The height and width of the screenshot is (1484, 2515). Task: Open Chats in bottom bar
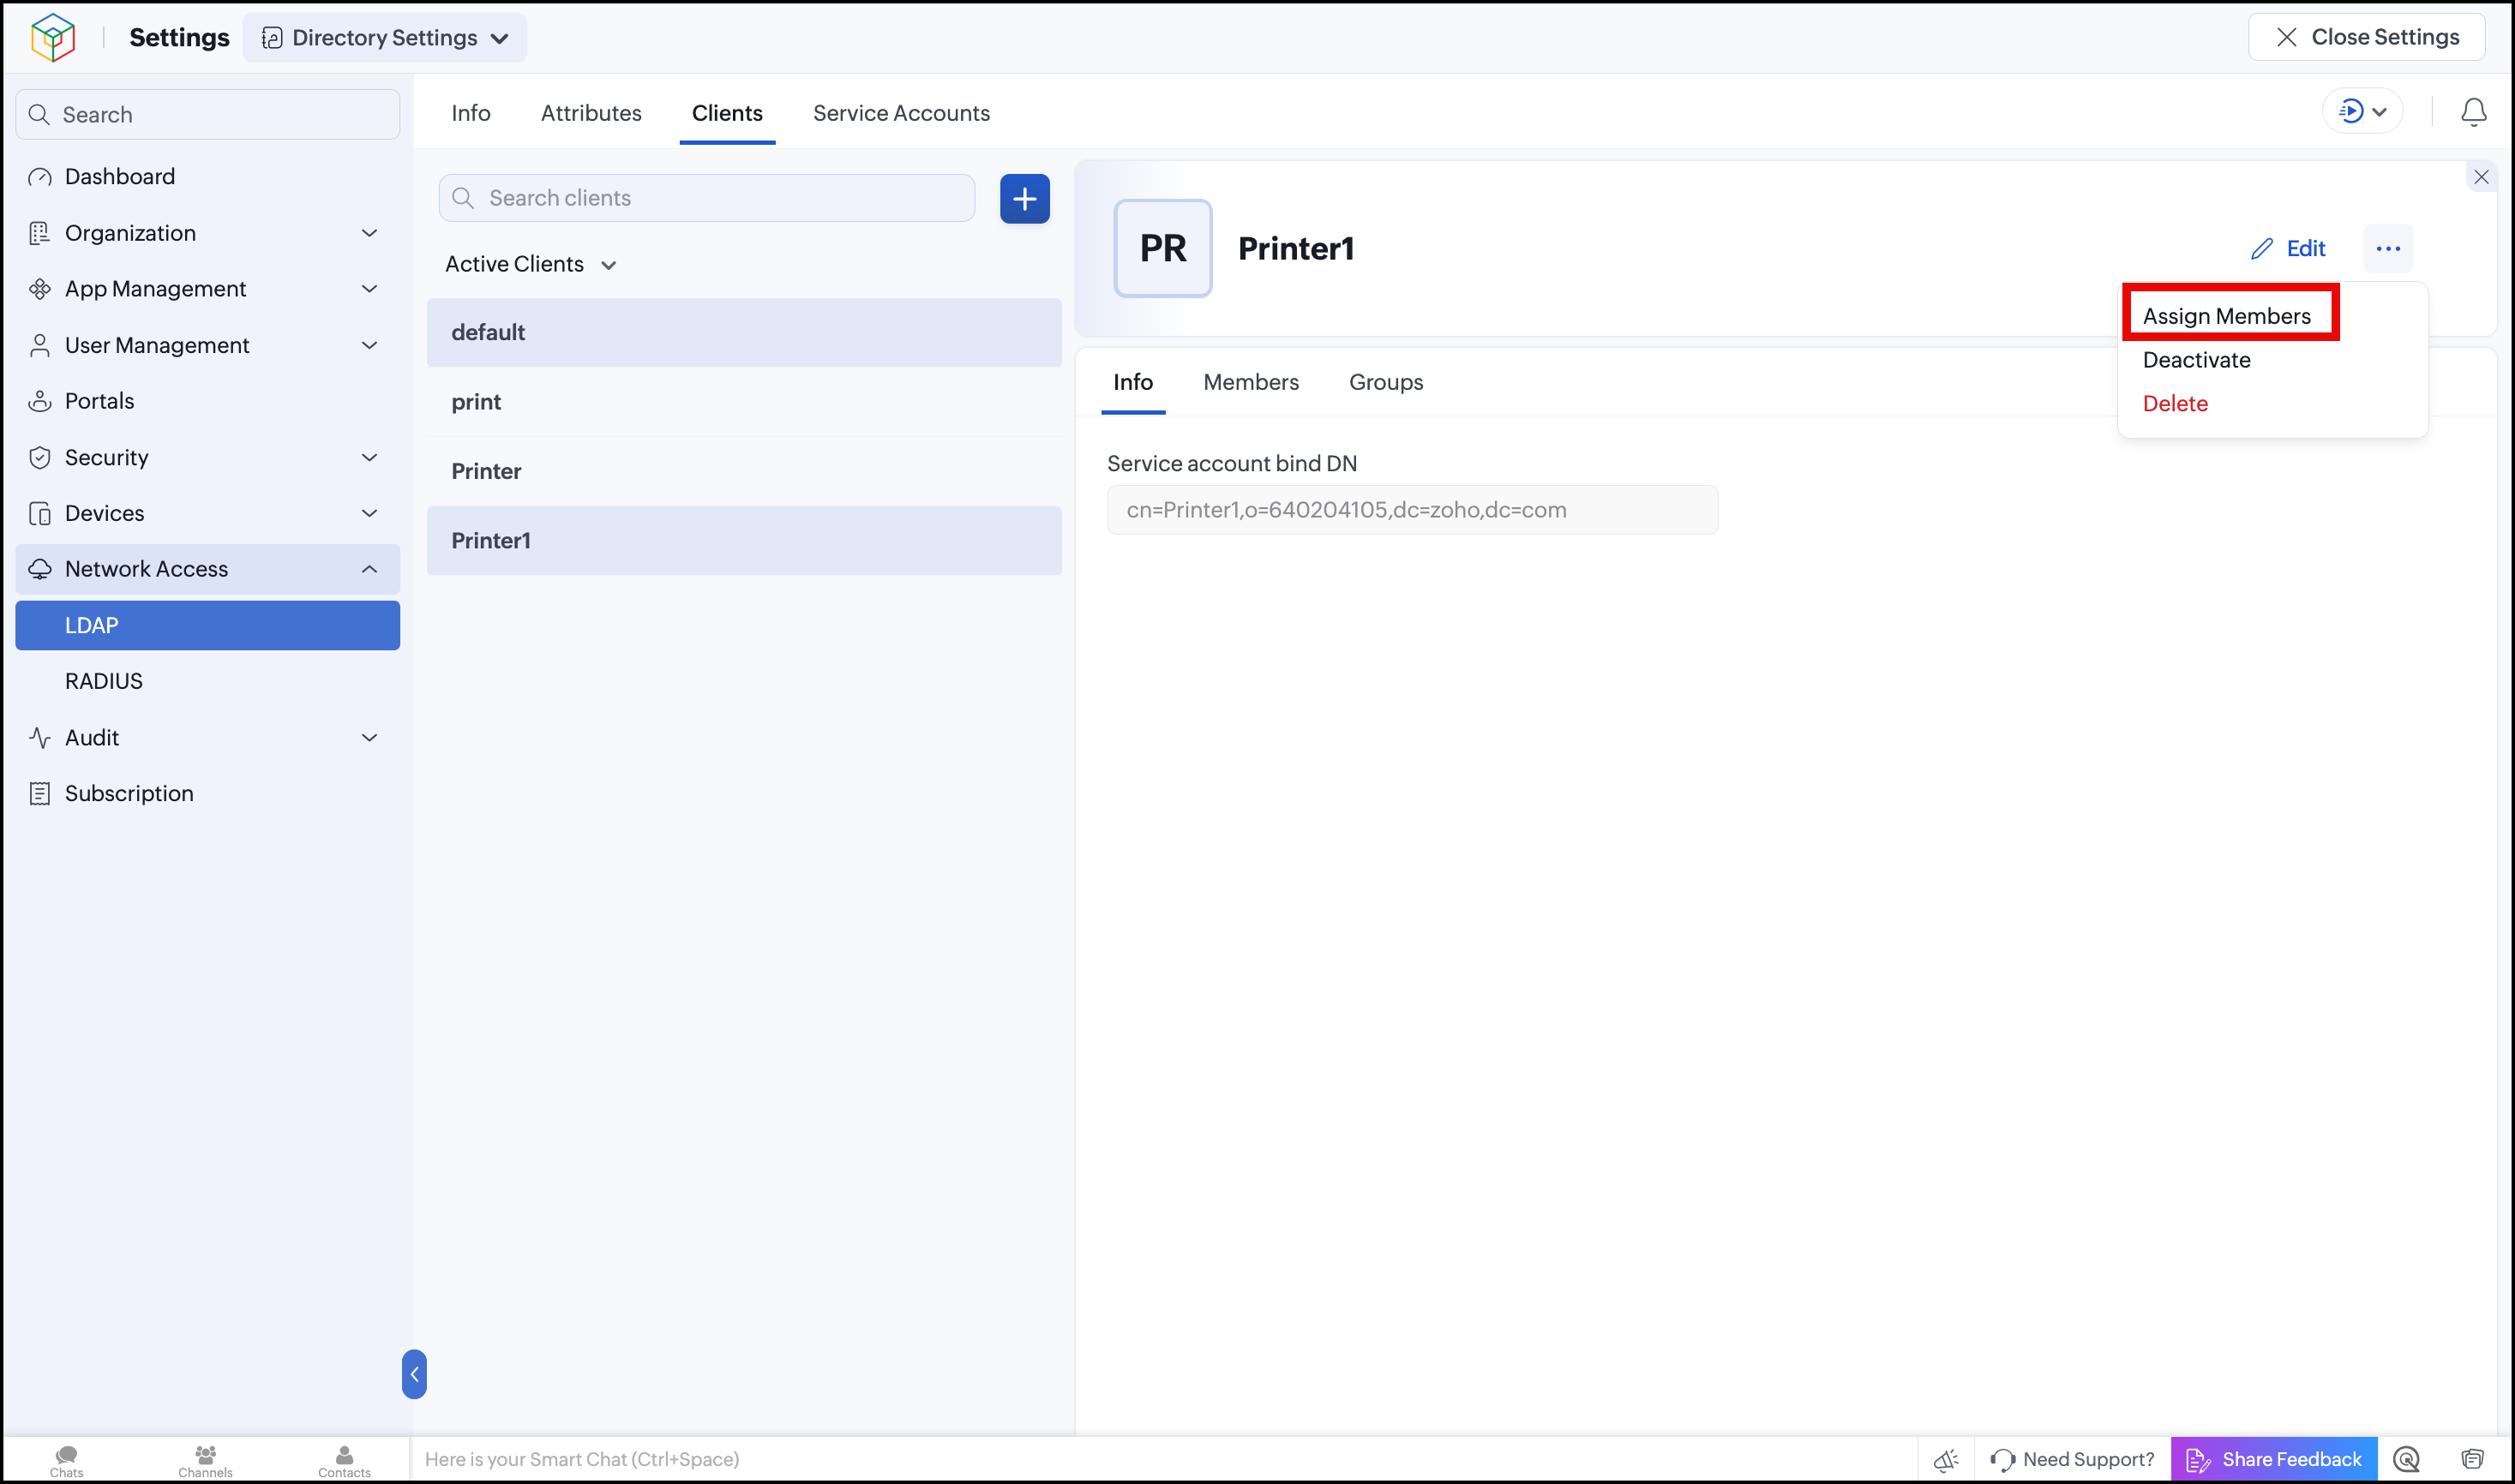pyautogui.click(x=66, y=1460)
